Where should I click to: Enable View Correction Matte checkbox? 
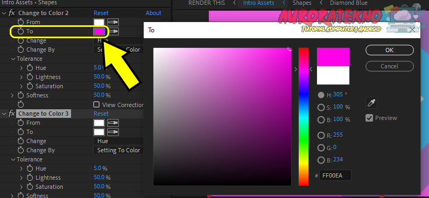96,104
